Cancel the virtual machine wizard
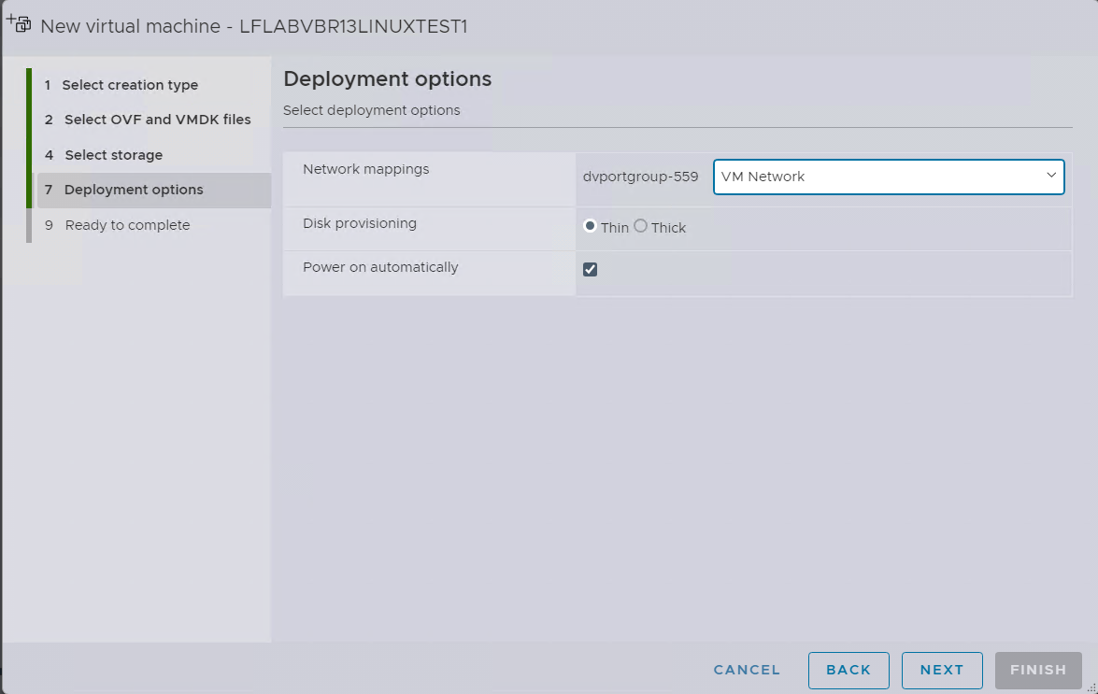 click(746, 670)
